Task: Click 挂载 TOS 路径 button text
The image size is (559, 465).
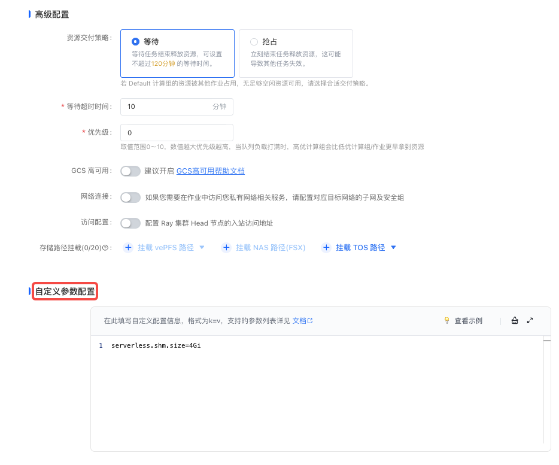Action: pyautogui.click(x=360, y=248)
